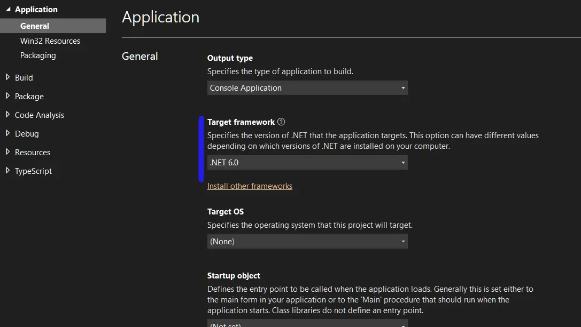The height and width of the screenshot is (327, 581).
Task: Select the Code Analysis label
Action: coord(40,115)
